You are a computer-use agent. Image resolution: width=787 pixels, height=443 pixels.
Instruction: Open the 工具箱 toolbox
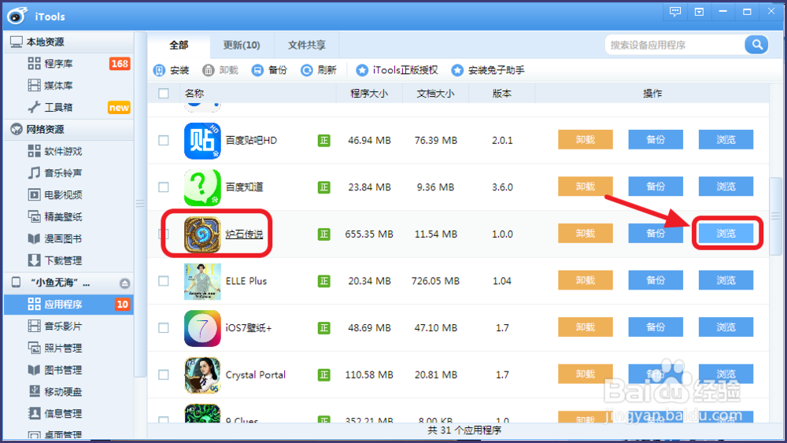pyautogui.click(x=68, y=107)
